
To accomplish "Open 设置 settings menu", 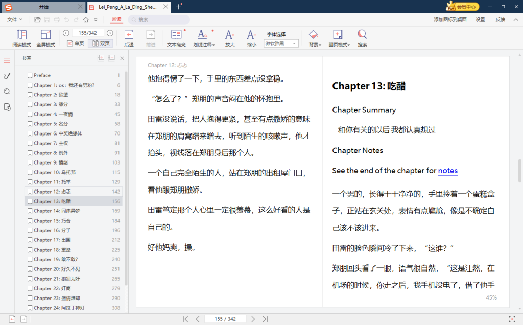I will point(480,20).
